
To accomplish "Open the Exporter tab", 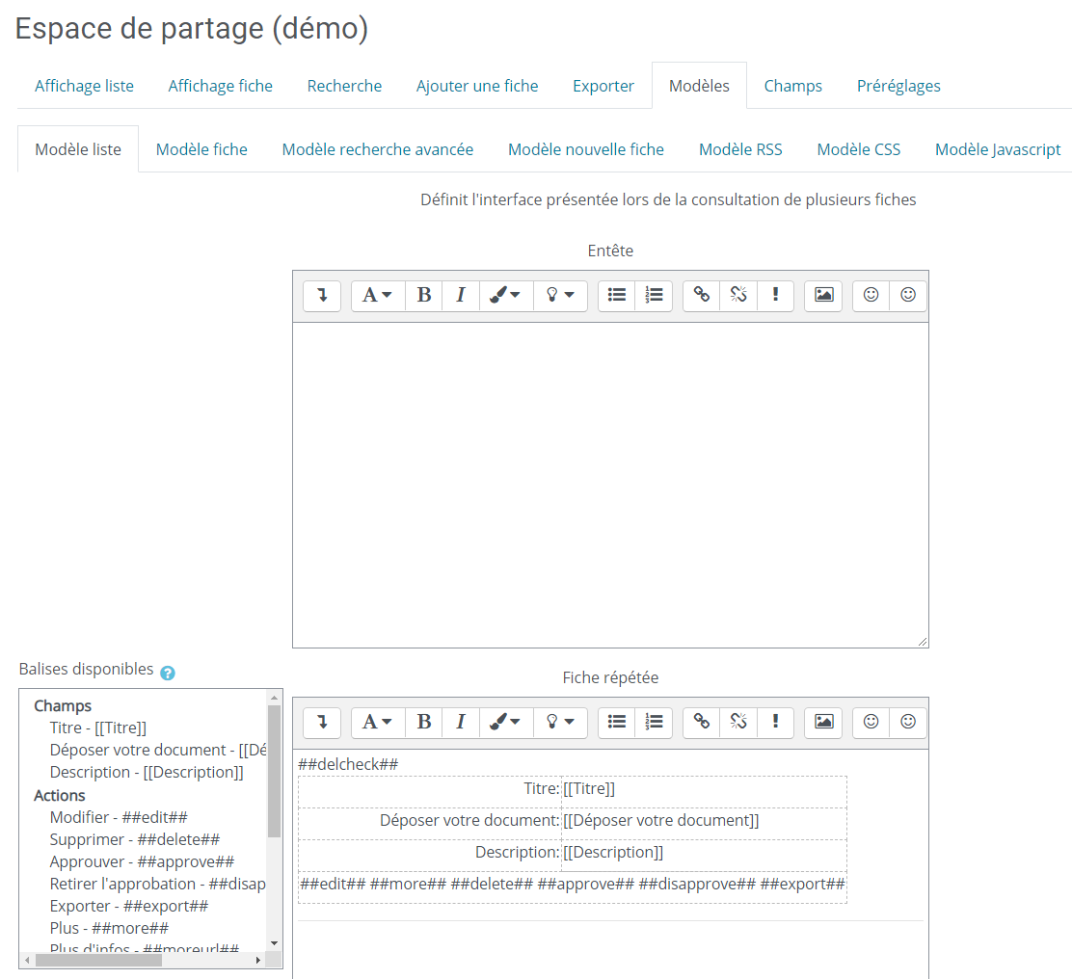I will (x=603, y=86).
